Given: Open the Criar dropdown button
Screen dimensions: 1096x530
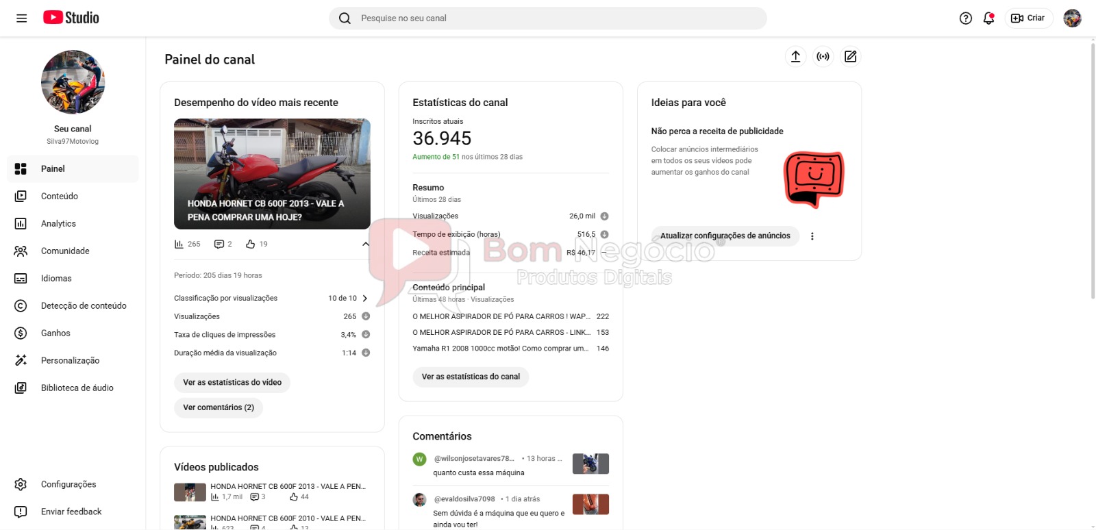Looking at the screenshot, I should (x=1029, y=18).
